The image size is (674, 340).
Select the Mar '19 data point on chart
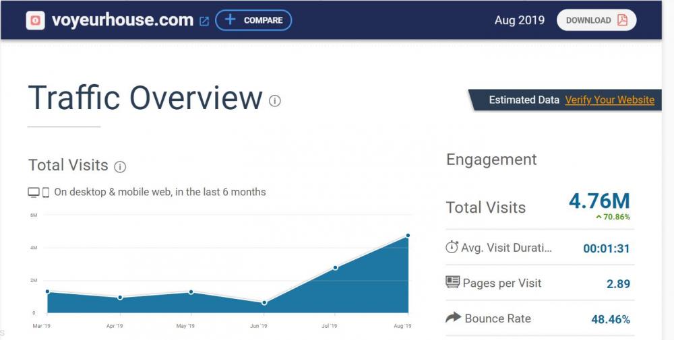click(47, 292)
